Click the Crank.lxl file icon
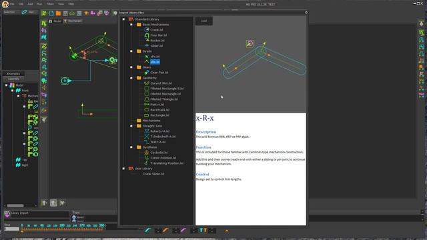The image size is (427, 240). pyautogui.click(x=147, y=29)
